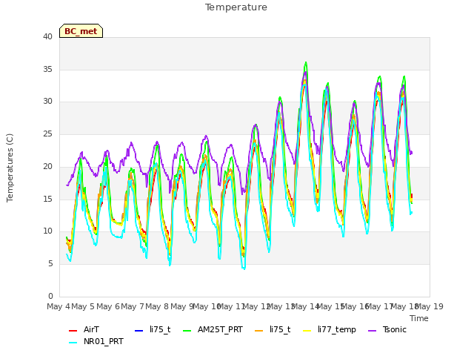Screen dimensions: 474x356
Task: Click the May 4 x-axis label
Action: pyautogui.click(x=59, y=306)
